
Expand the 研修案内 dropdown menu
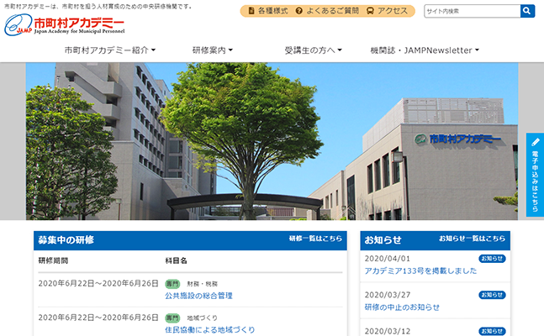pos(213,50)
